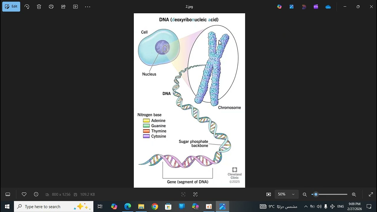Rotate the image with the rotate icon
The image size is (377, 212).
tap(27, 6)
